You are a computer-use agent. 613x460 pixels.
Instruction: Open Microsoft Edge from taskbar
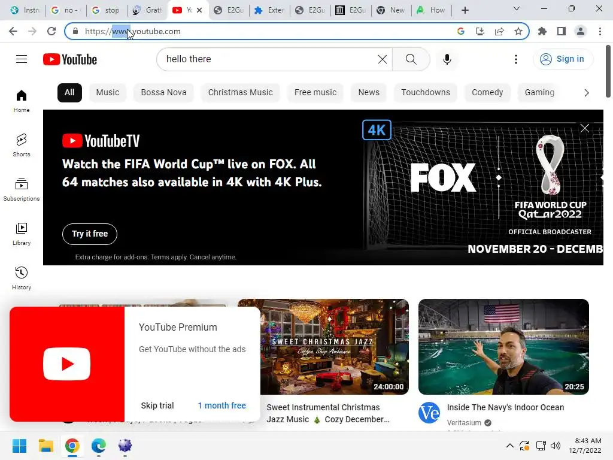click(99, 446)
